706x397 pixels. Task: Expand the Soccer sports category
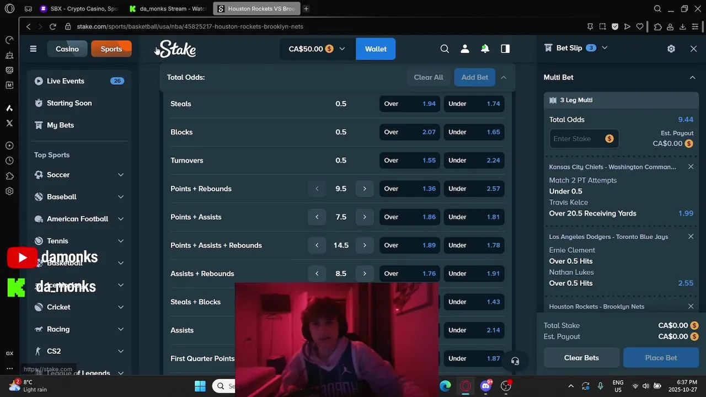point(120,175)
